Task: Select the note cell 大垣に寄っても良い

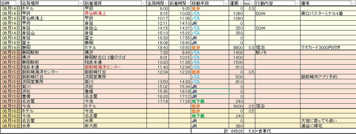Action: pos(328,121)
